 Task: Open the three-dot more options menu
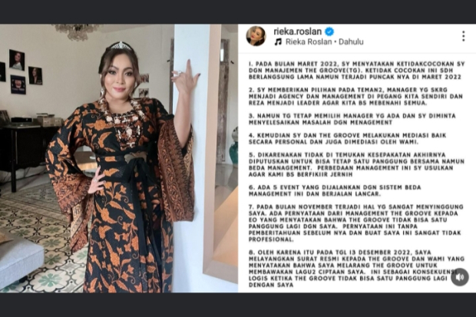pos(463,36)
